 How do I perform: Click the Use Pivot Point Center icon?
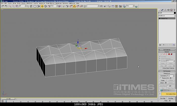pos(60,6)
